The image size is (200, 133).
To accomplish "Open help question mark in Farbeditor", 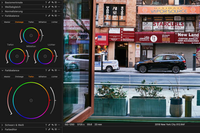I will click(46, 130).
